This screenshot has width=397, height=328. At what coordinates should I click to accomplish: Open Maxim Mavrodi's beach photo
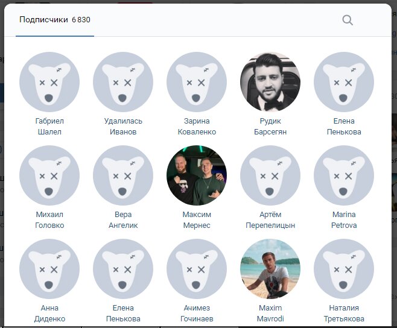coord(270,269)
